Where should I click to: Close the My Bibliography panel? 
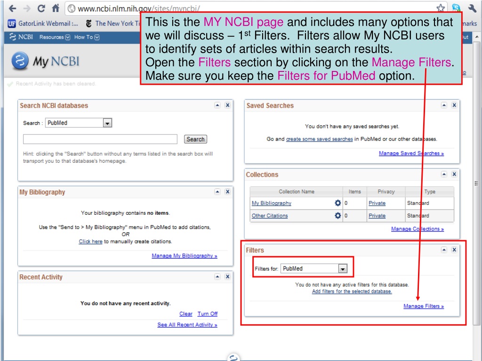[x=227, y=192]
